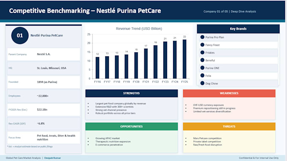Click Focus Area value Pet food, treats, litter
287x161 pixels.
[56, 137]
